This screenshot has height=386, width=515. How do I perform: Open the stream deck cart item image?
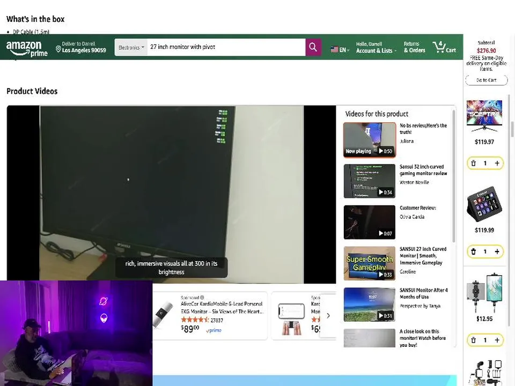484,204
